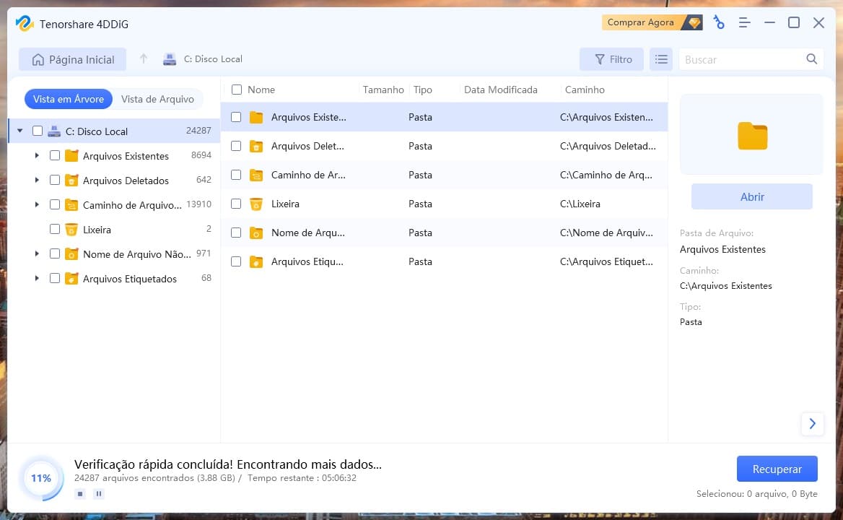Stop the scan with the stop icon
The height and width of the screenshot is (520, 843).
[80, 494]
